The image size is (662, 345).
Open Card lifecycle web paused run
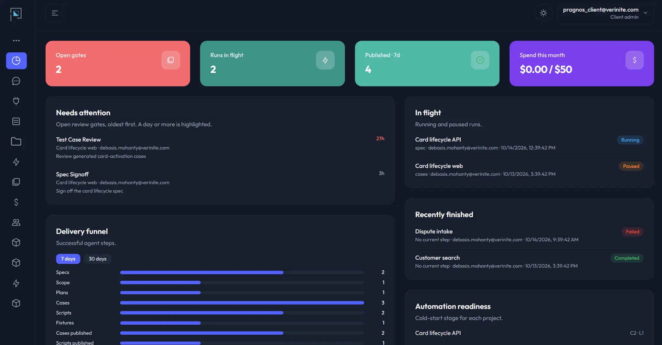pos(529,170)
